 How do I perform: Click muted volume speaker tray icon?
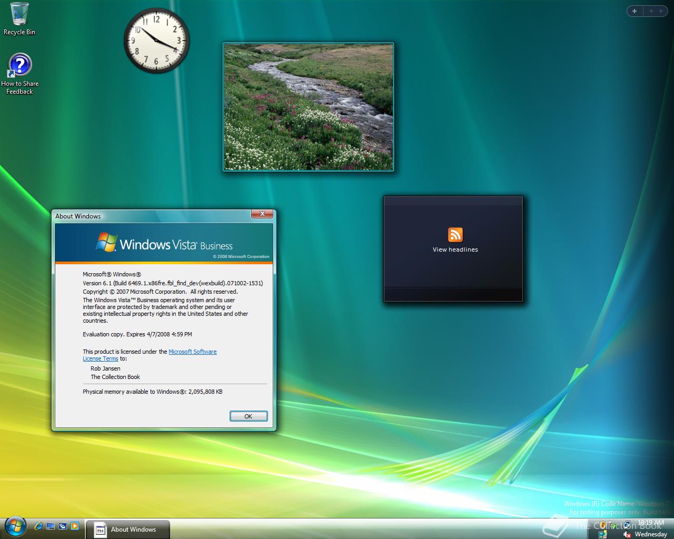[627, 534]
